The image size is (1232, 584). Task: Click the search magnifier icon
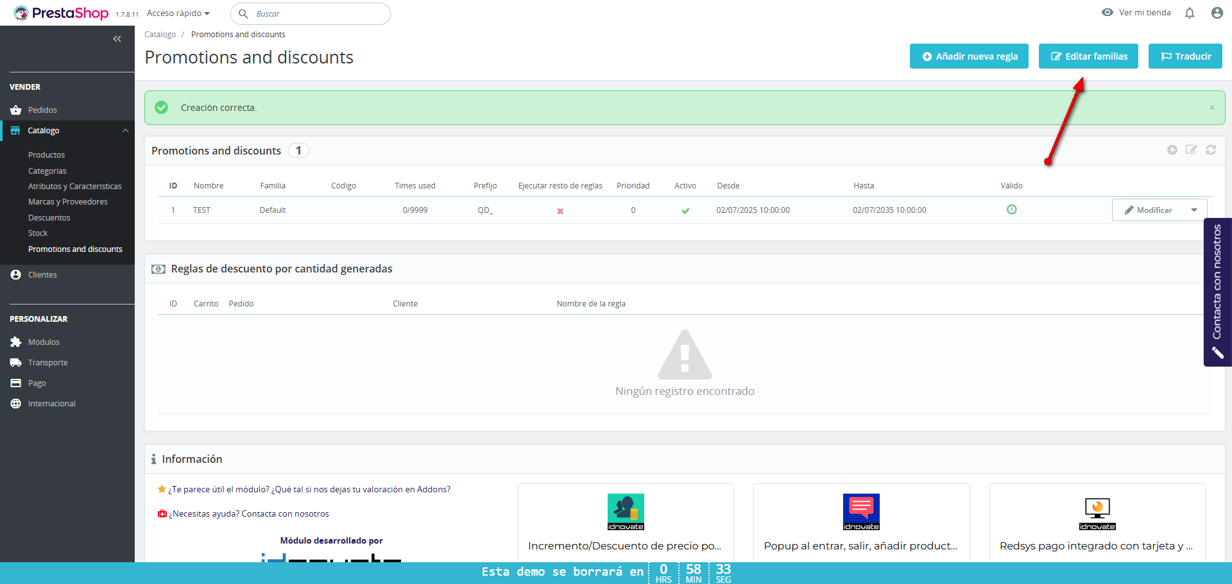tap(243, 13)
